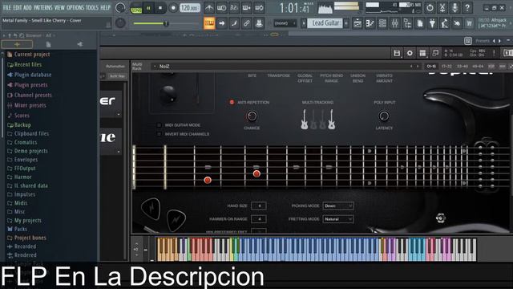513x289 pixels.
Task: Open the plugin picker plug icon
Action: 432,23
